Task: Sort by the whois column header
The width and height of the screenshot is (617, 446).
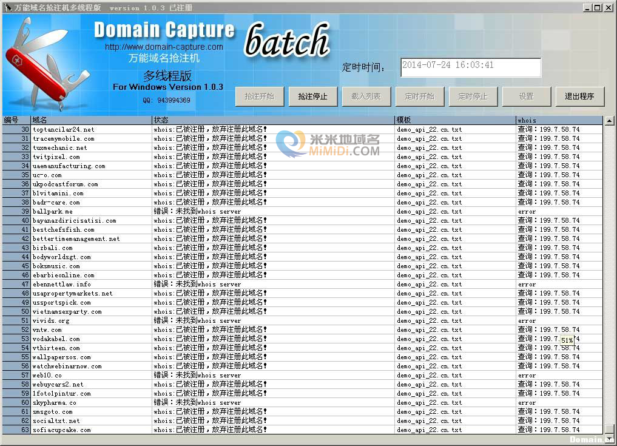Action: [x=559, y=120]
